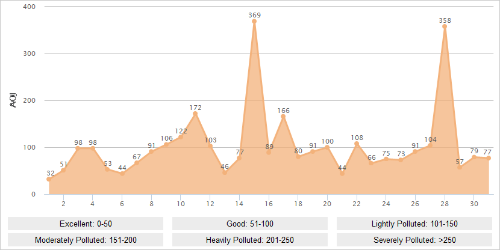Viewport: 500px width, 250px height.
Task: Click the data point labeled 66
Action: click(371, 163)
